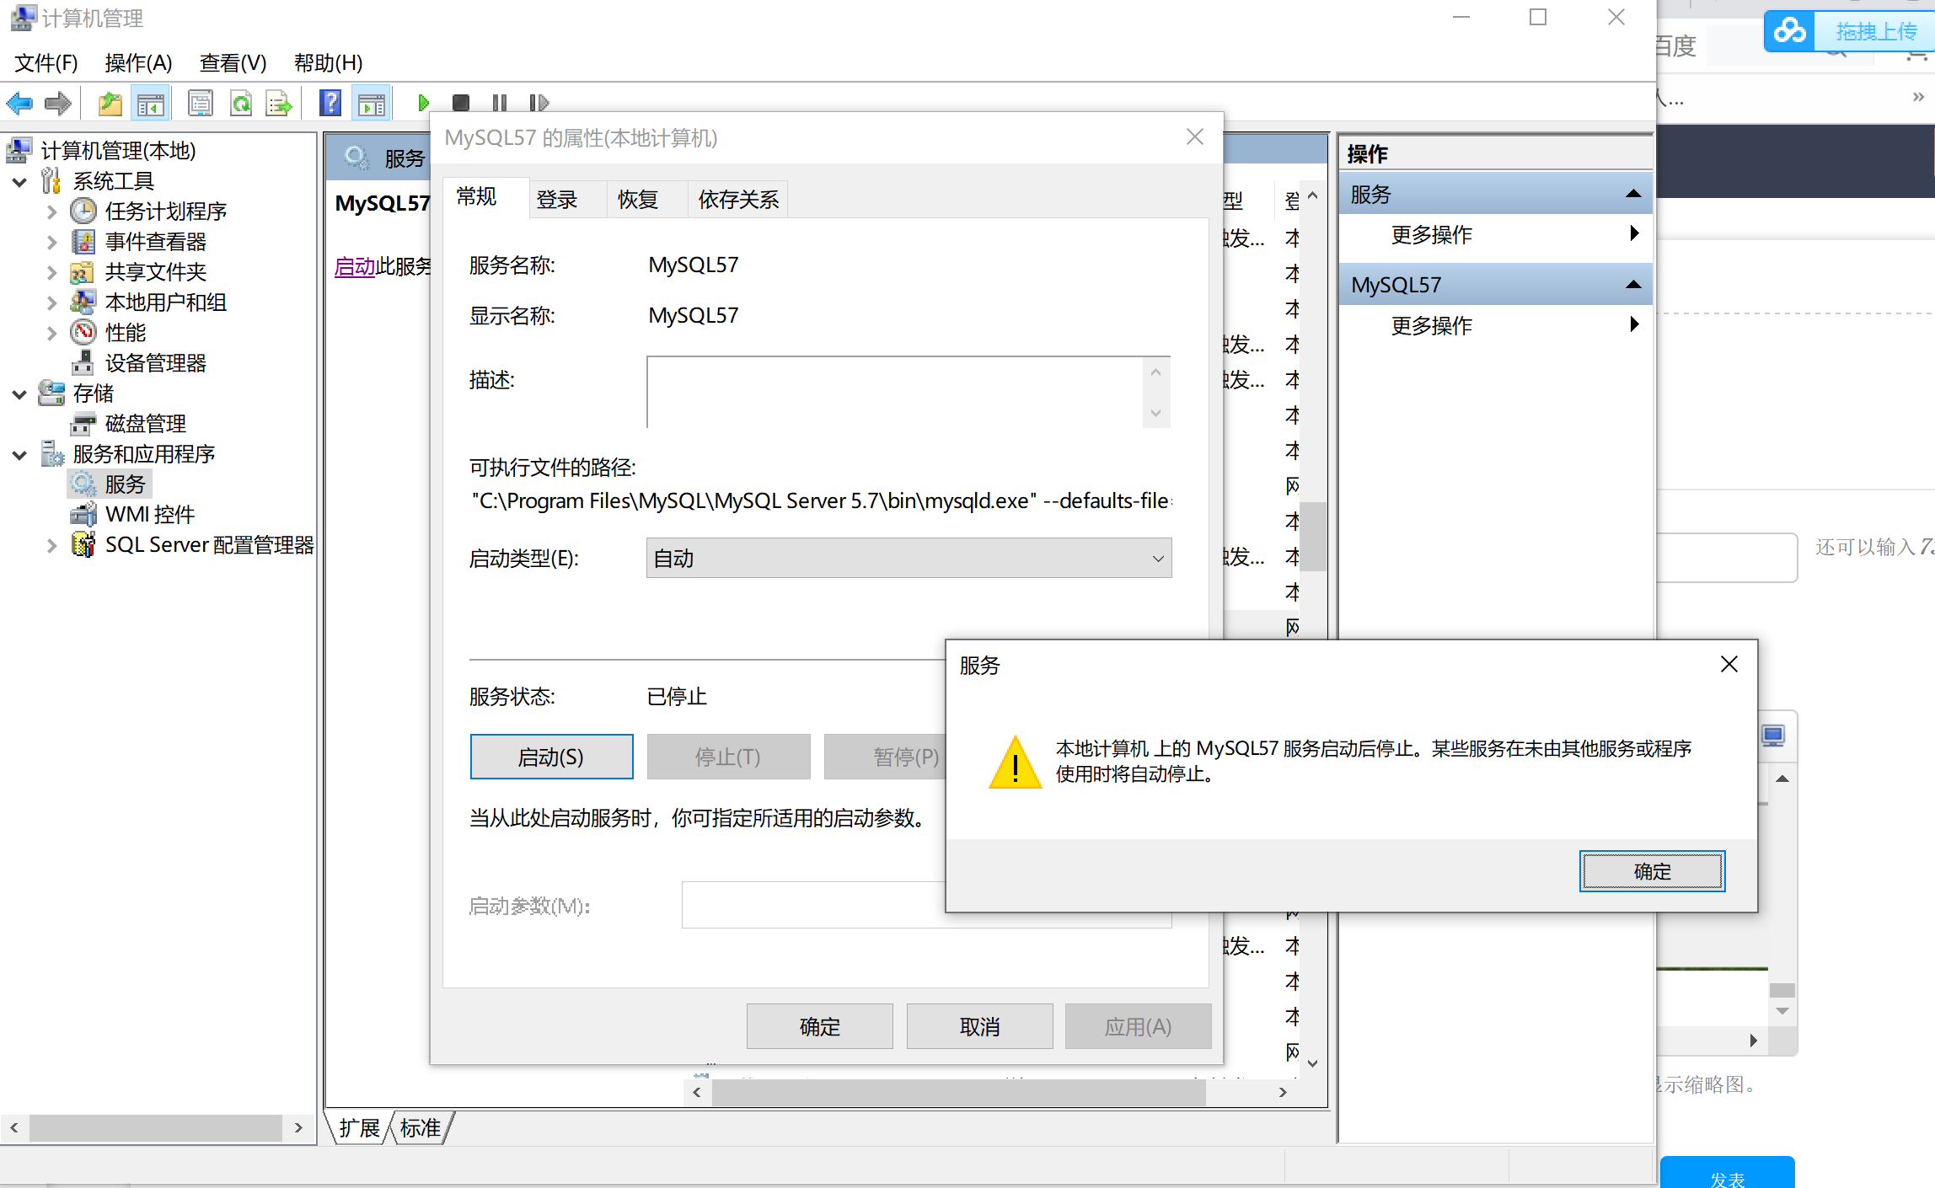Open the 查看(V) menu

(233, 63)
